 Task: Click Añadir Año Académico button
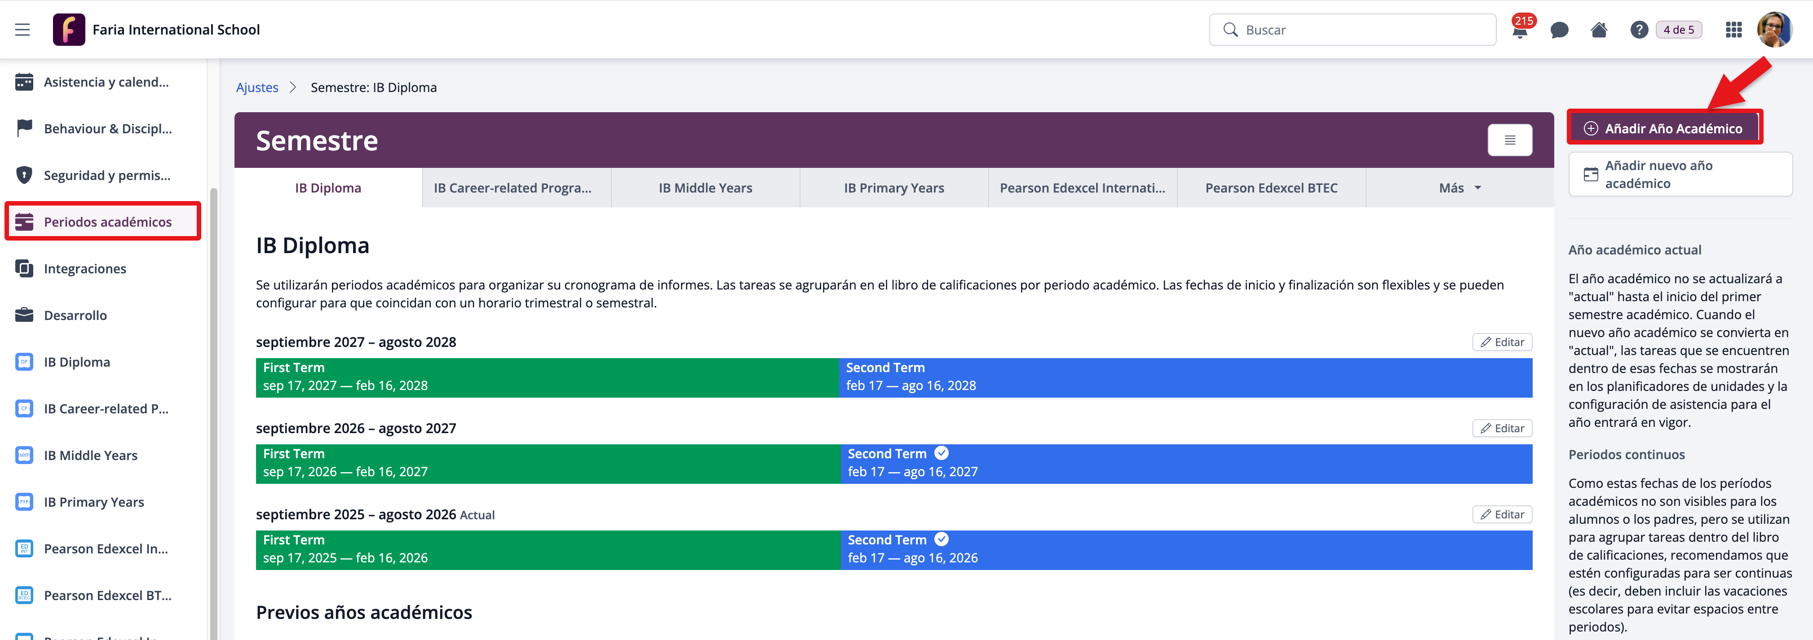click(x=1664, y=128)
